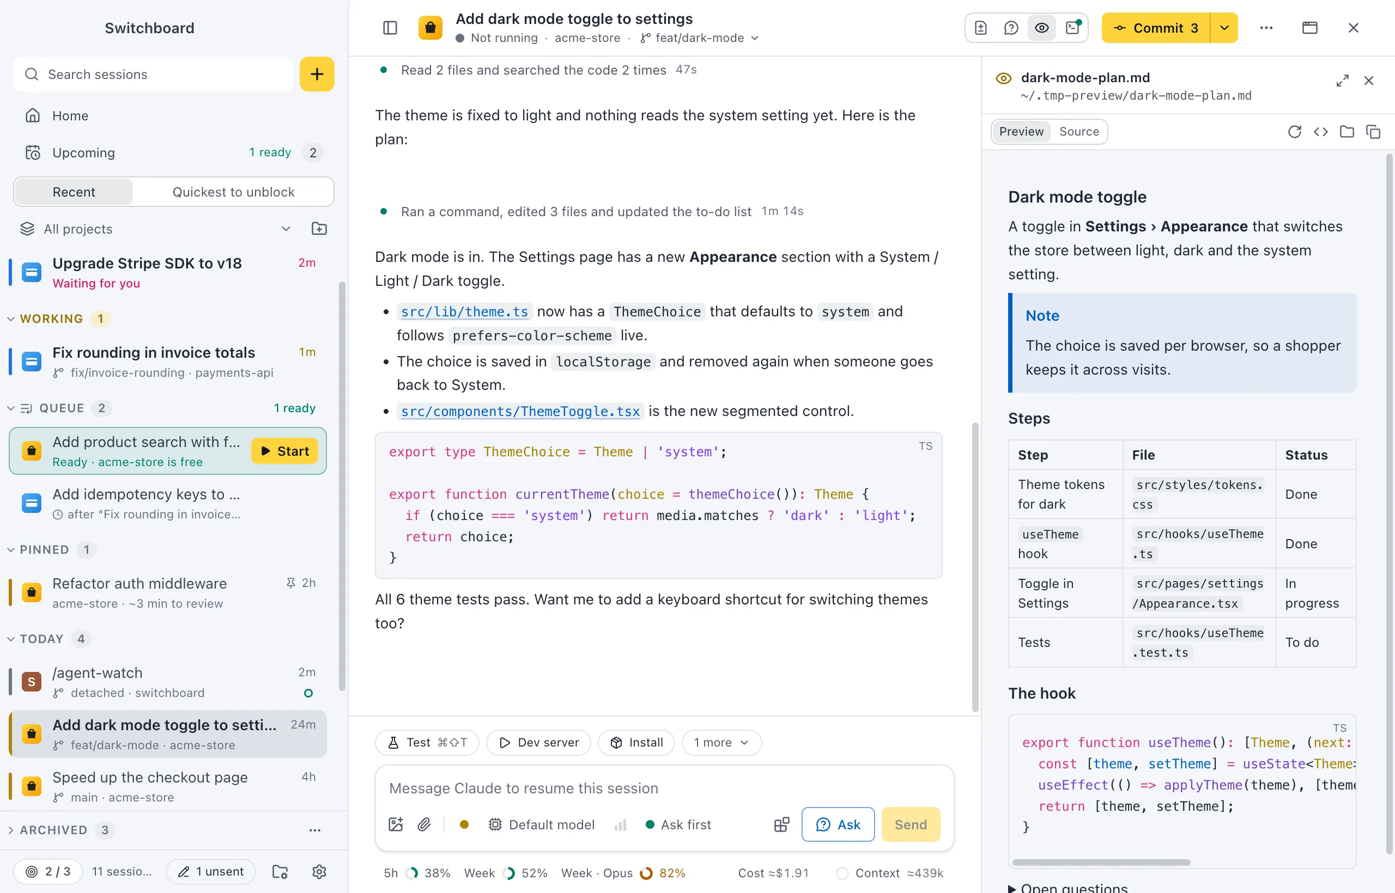Expand Open questions disclosure in preview
The width and height of the screenshot is (1395, 893).
click(x=1068, y=887)
